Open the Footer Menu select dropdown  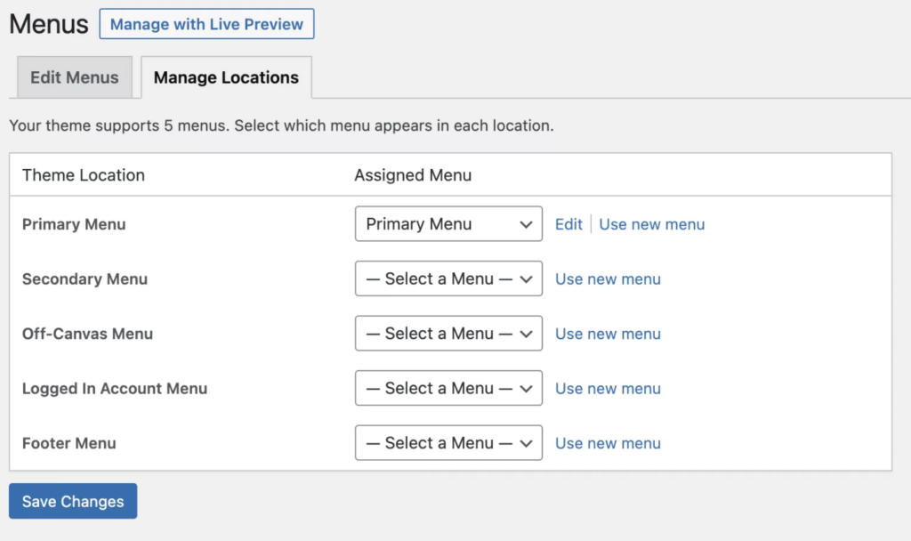(x=448, y=443)
